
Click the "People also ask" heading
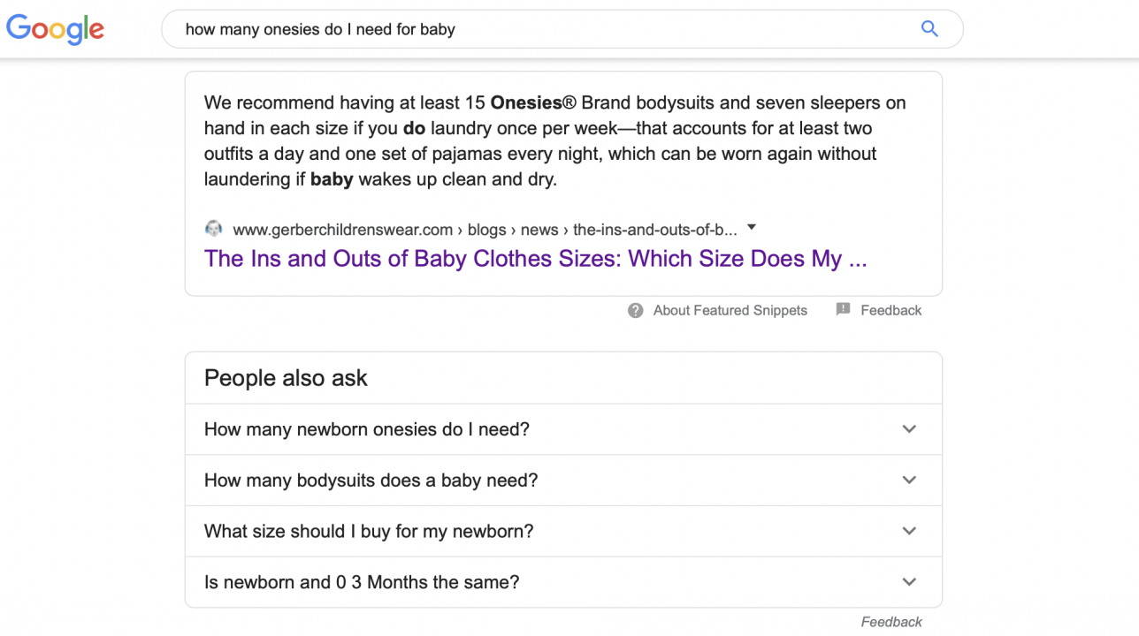click(x=286, y=378)
